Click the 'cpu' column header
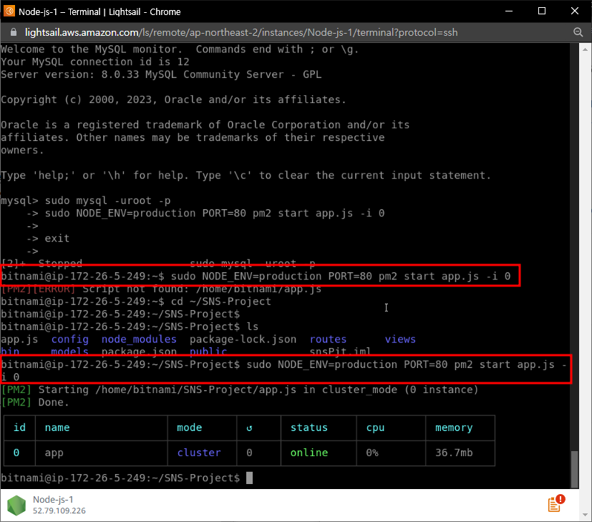 (375, 427)
